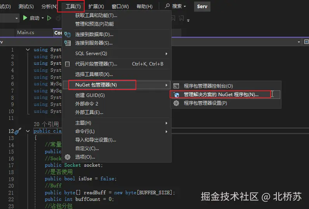Click the 程序包管理器设置 gear icon

point(176,103)
